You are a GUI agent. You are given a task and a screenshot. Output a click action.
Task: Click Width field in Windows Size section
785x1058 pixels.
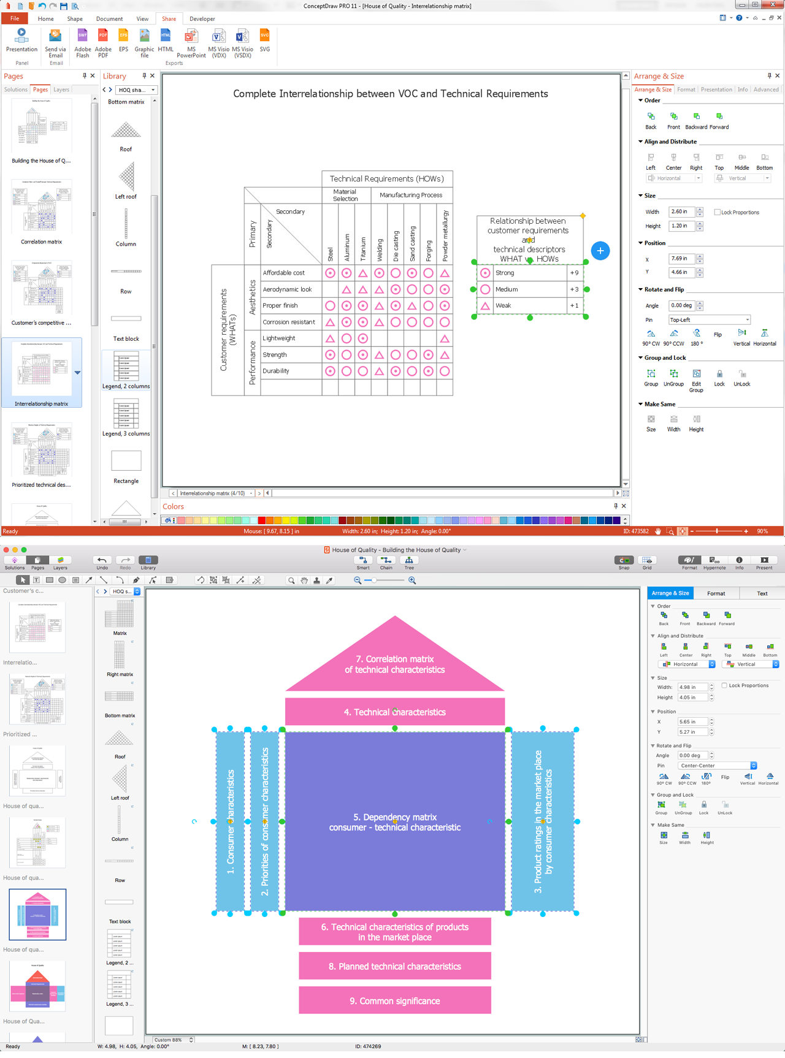coord(682,211)
